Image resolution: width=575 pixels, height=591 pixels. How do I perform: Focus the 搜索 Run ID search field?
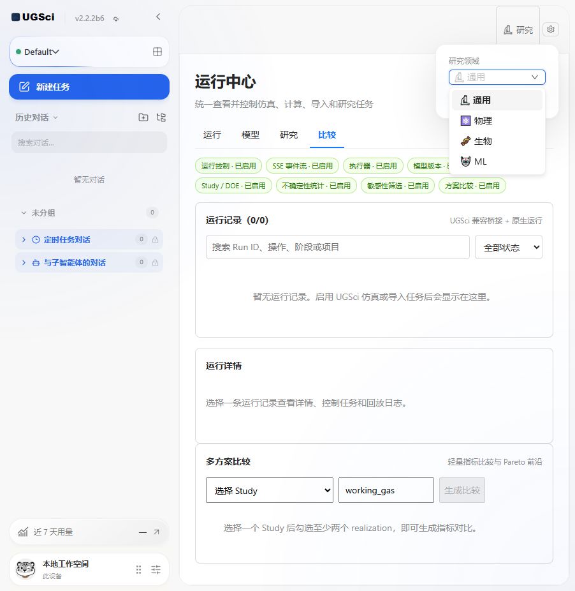click(338, 247)
